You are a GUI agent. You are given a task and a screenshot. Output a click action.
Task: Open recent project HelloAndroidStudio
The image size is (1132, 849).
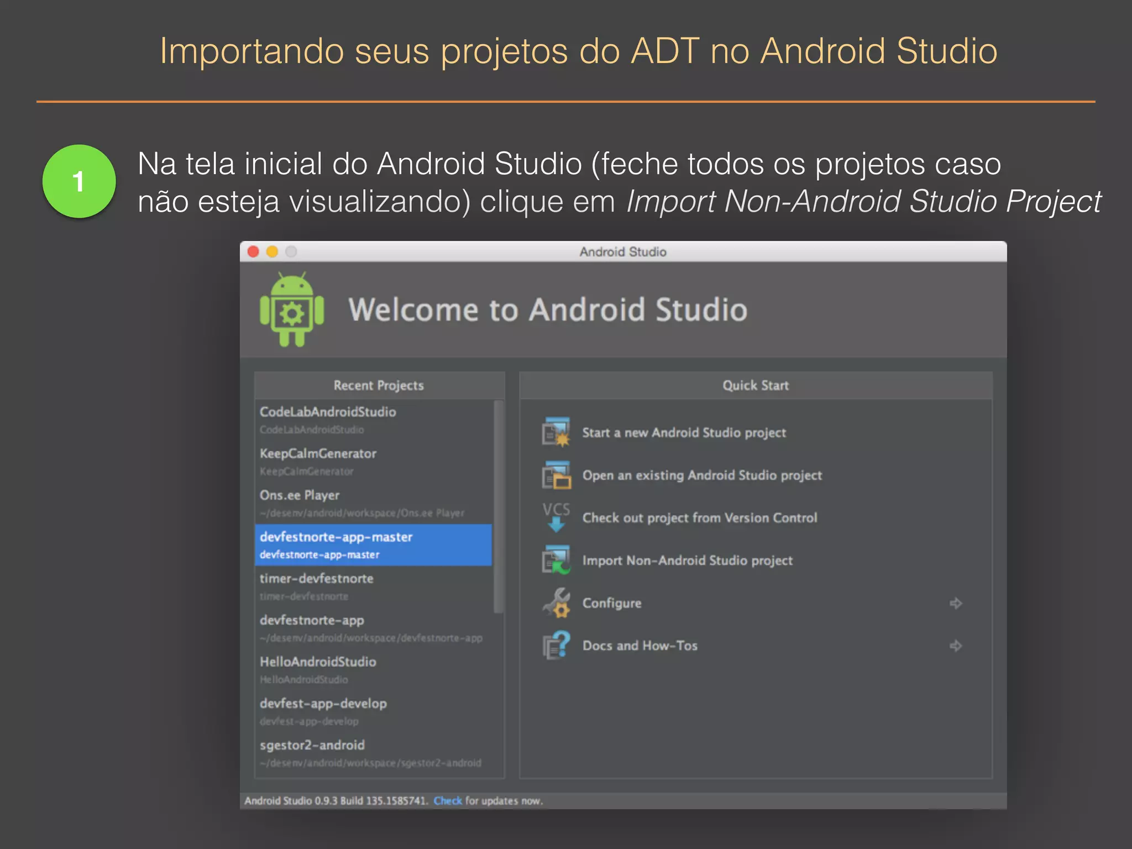point(374,670)
